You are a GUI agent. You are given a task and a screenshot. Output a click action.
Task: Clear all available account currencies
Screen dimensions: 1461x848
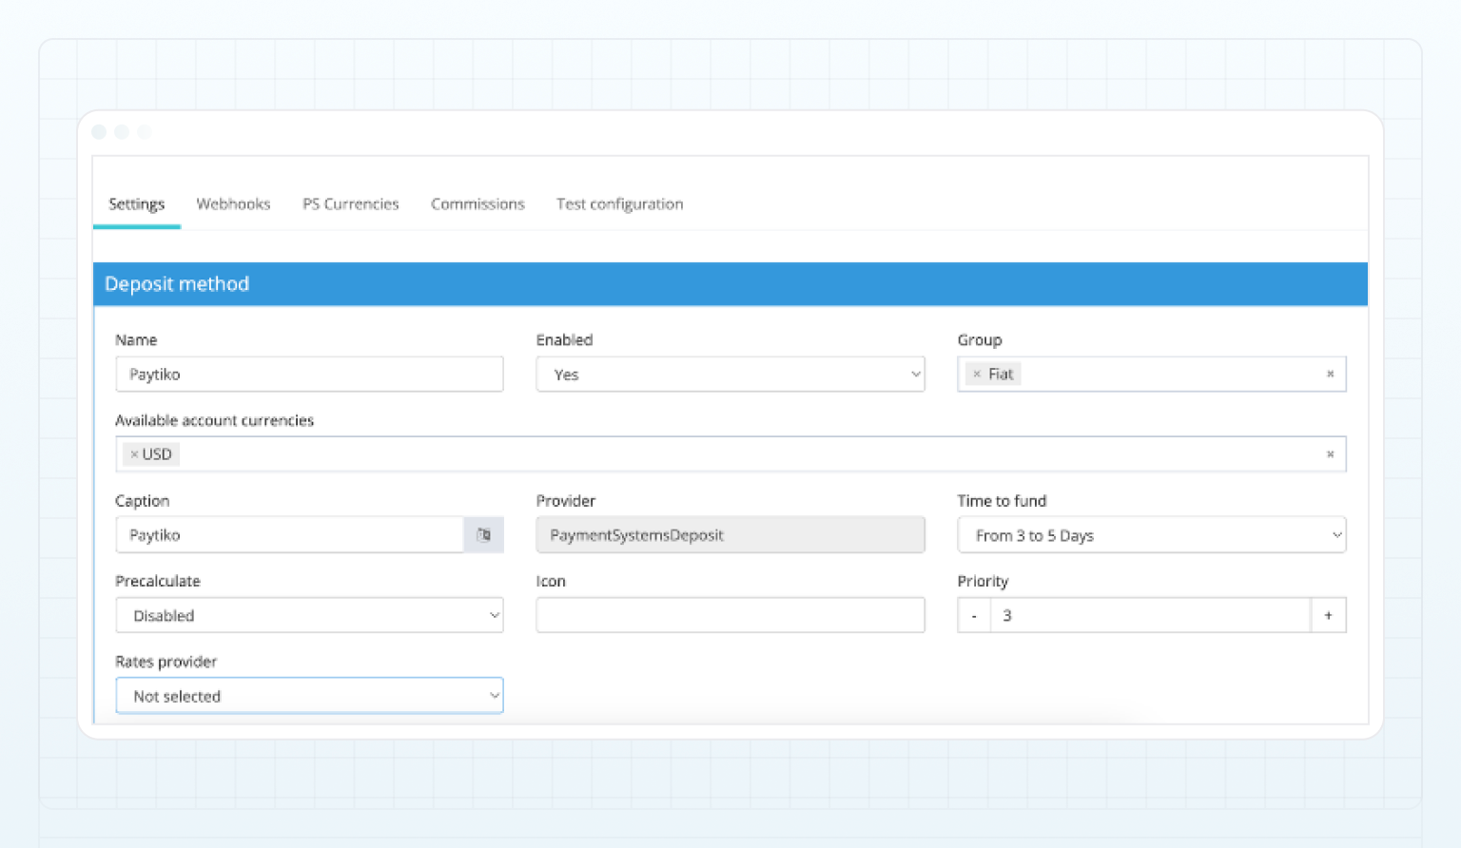pyautogui.click(x=1330, y=454)
